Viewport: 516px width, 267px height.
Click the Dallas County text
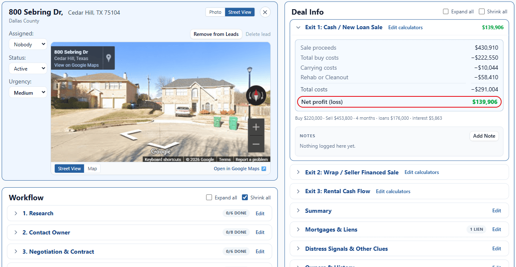[x=24, y=21]
